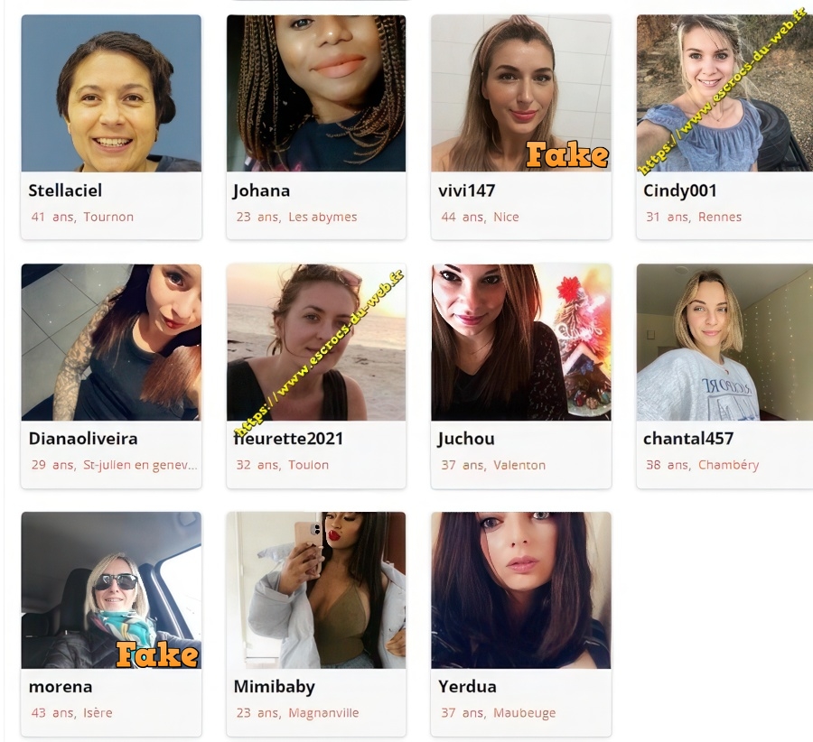Click the Stellaciel username link
This screenshot has width=813, height=742.
pyautogui.click(x=65, y=190)
